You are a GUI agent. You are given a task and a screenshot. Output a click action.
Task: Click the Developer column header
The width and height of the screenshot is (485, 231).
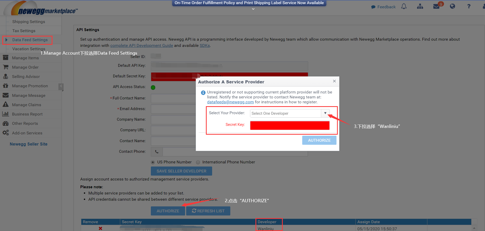click(x=306, y=222)
